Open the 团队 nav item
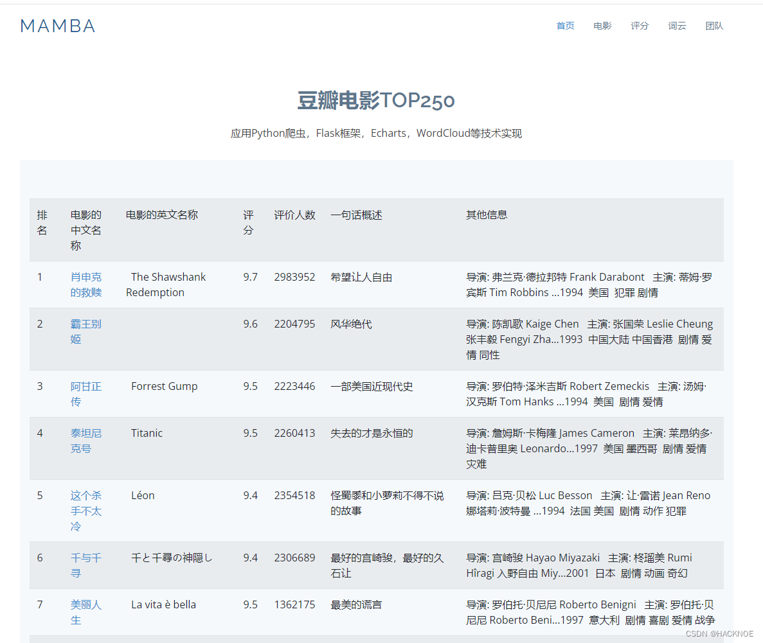The height and width of the screenshot is (643, 763). [714, 26]
